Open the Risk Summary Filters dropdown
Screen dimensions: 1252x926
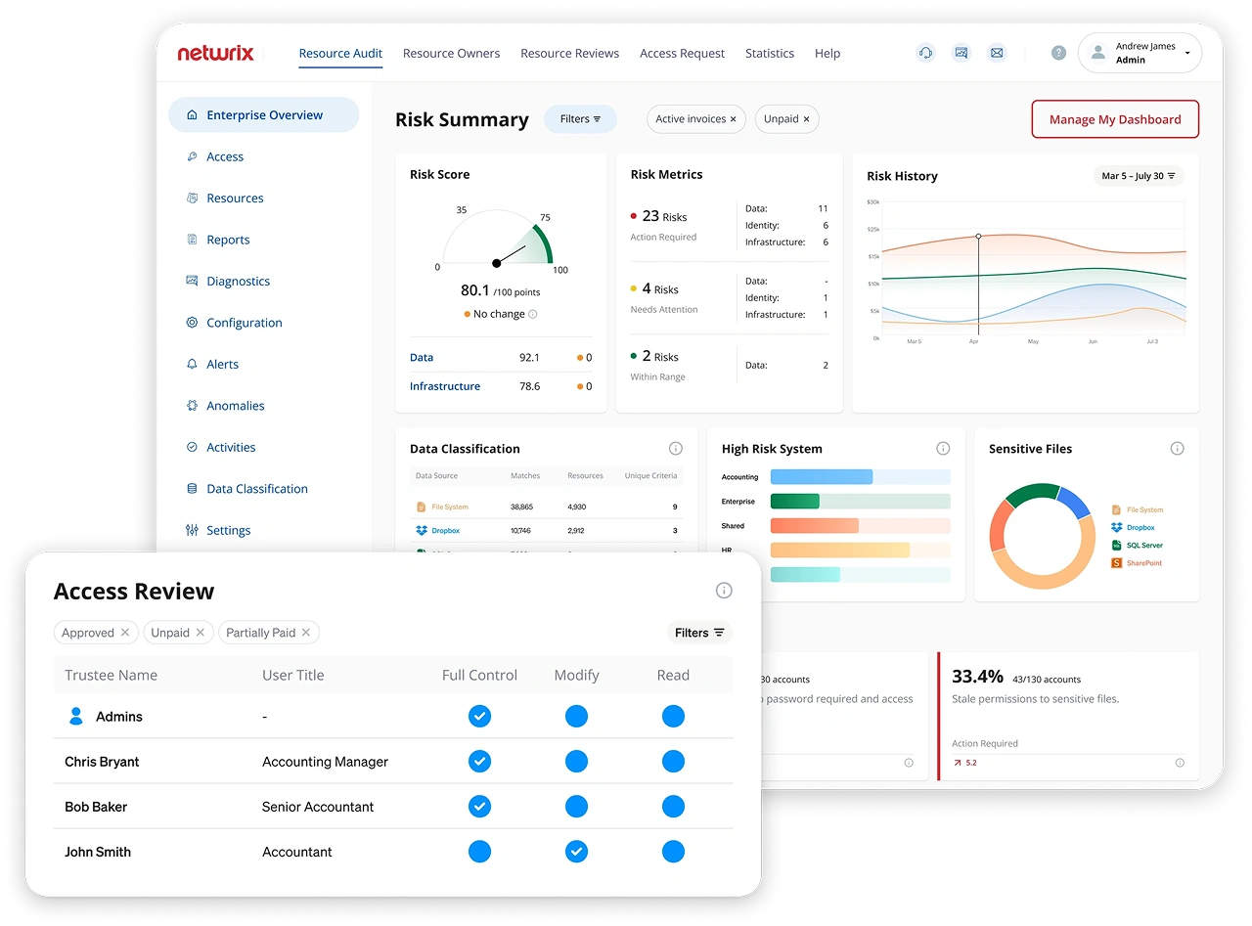coord(580,119)
